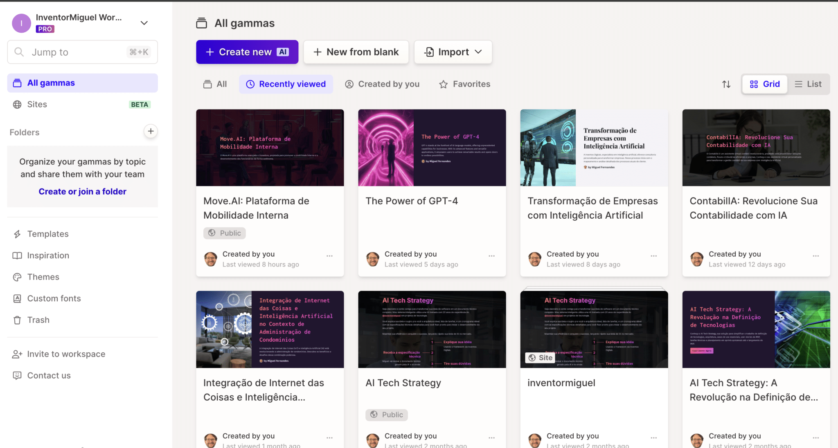Click Public badge on AI Tech Strategy card
Image resolution: width=838 pixels, height=448 pixels.
click(x=387, y=415)
